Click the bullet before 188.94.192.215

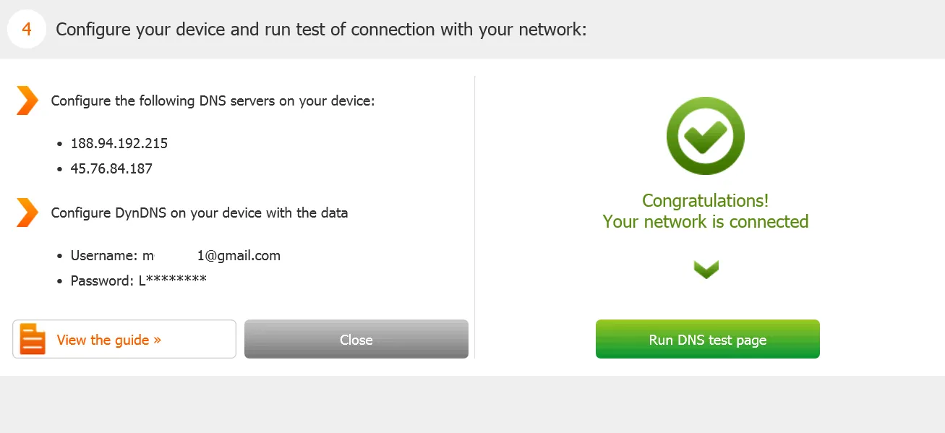[60, 144]
